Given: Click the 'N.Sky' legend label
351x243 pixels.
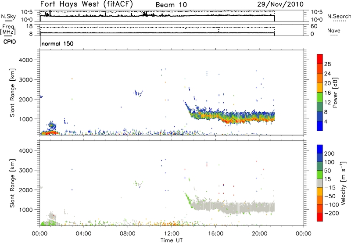Looking at the screenshot, I should [8, 16].
